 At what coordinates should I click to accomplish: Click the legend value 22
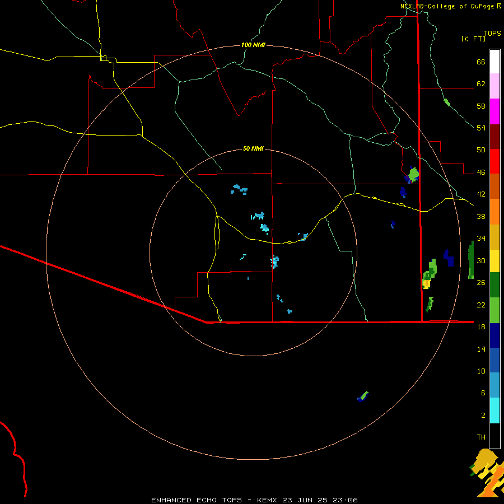[481, 305]
